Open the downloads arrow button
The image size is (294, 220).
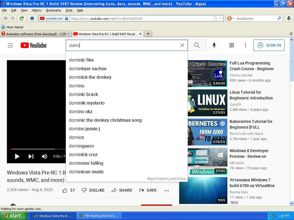tap(289, 18)
